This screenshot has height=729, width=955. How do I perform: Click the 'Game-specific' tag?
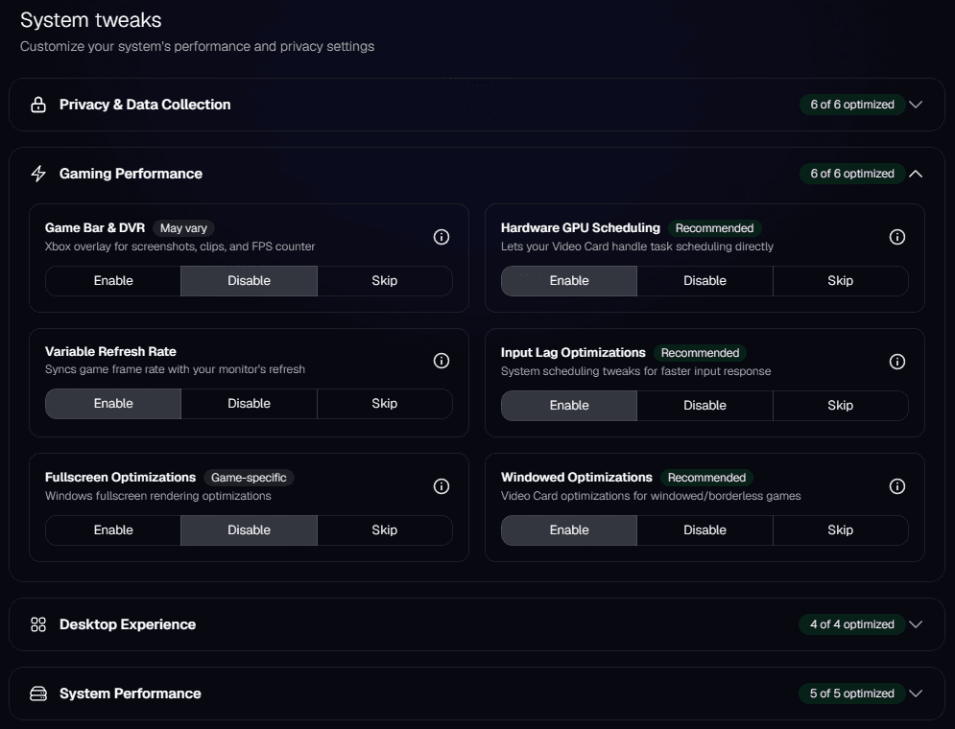(249, 478)
